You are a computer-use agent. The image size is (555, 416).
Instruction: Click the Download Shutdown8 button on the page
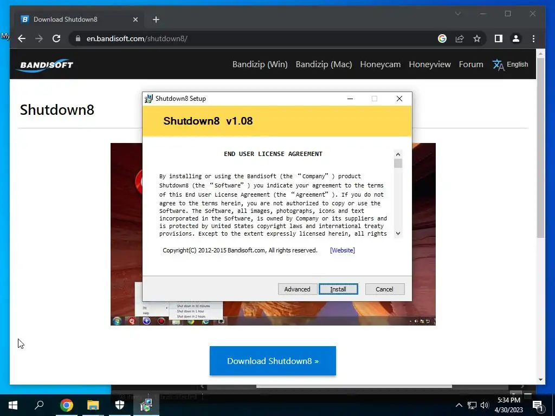(273, 361)
